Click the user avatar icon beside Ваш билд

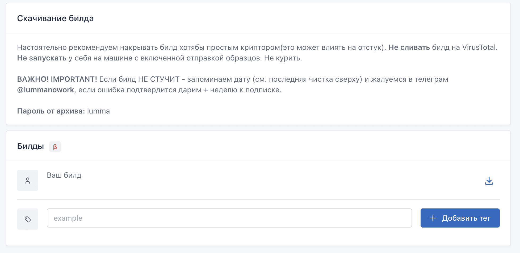[28, 181]
